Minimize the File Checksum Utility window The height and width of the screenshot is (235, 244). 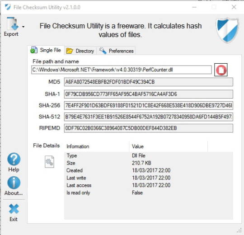194,7
